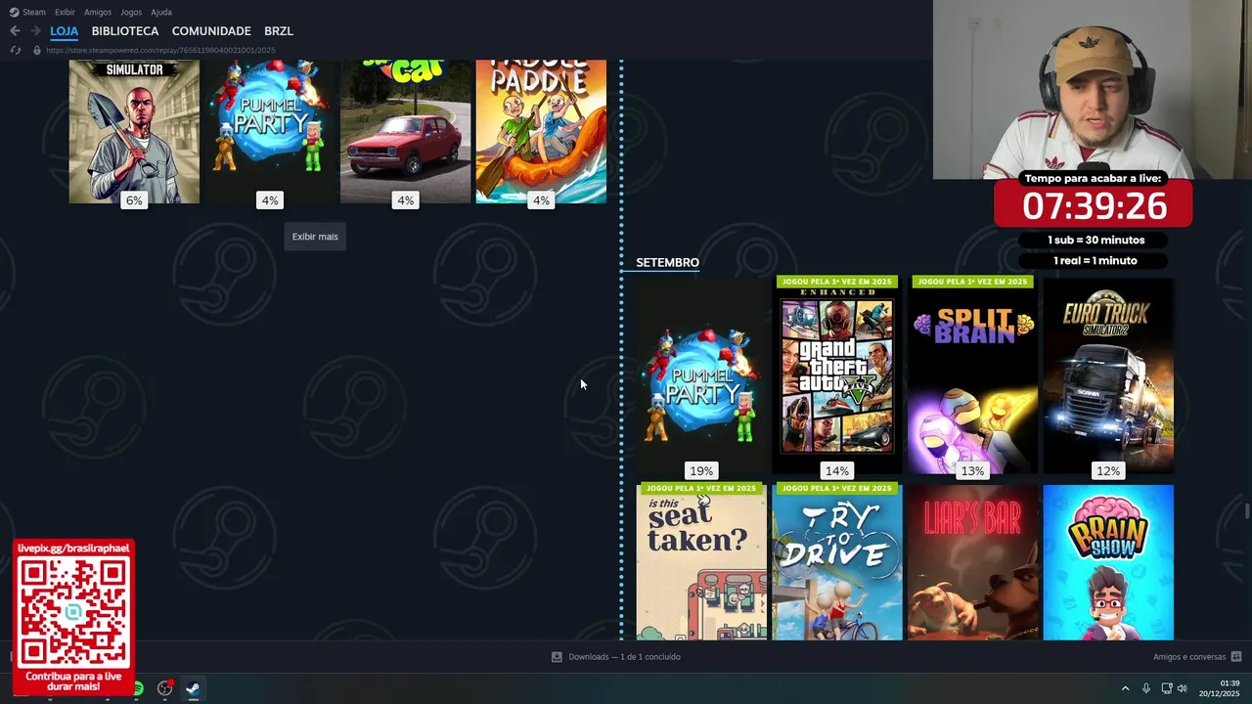Open the Jogos menu
Viewport: 1252px width, 704px height.
coord(131,12)
